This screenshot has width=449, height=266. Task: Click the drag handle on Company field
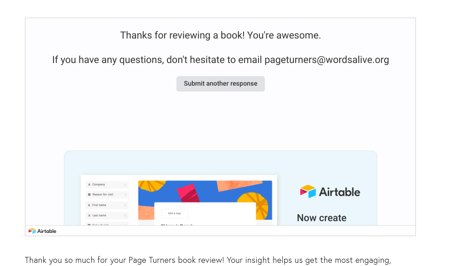(x=126, y=184)
